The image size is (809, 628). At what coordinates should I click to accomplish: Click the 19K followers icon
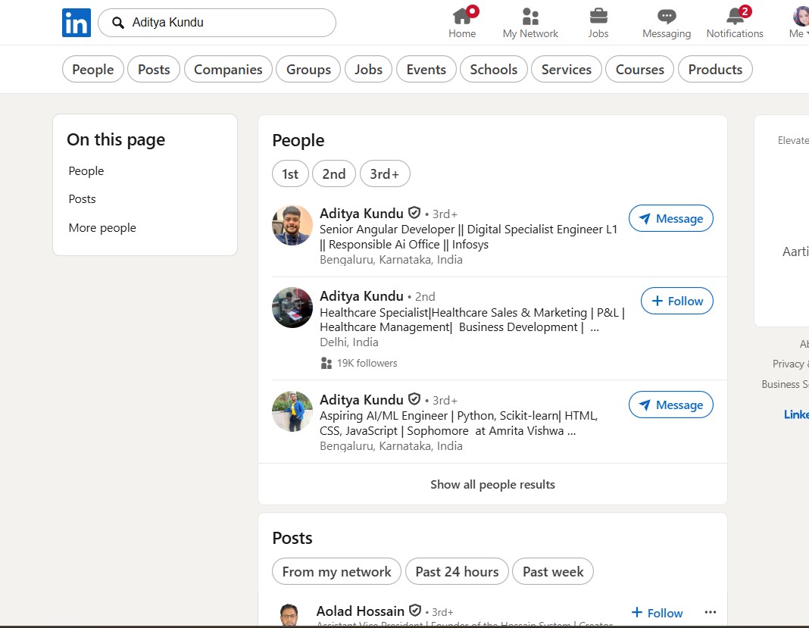326,364
